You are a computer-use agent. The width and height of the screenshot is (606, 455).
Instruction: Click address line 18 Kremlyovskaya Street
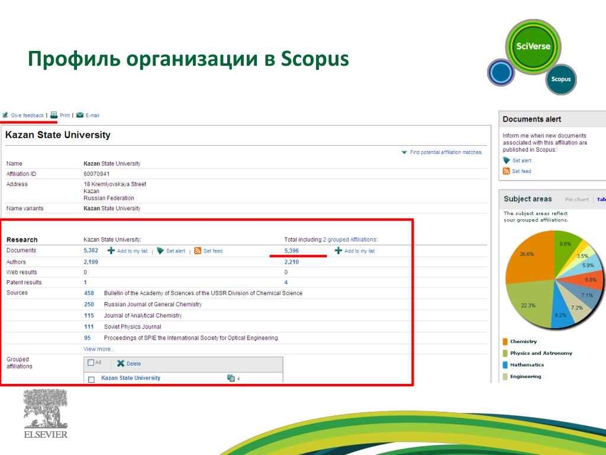click(115, 184)
